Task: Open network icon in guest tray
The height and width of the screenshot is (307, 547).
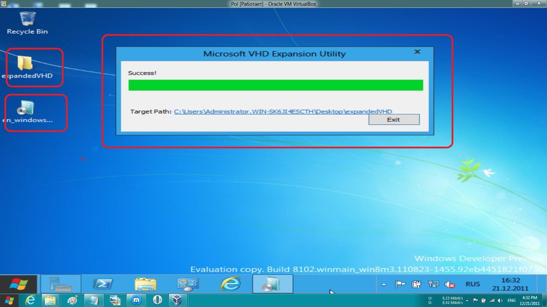Action: pyautogui.click(x=433, y=284)
